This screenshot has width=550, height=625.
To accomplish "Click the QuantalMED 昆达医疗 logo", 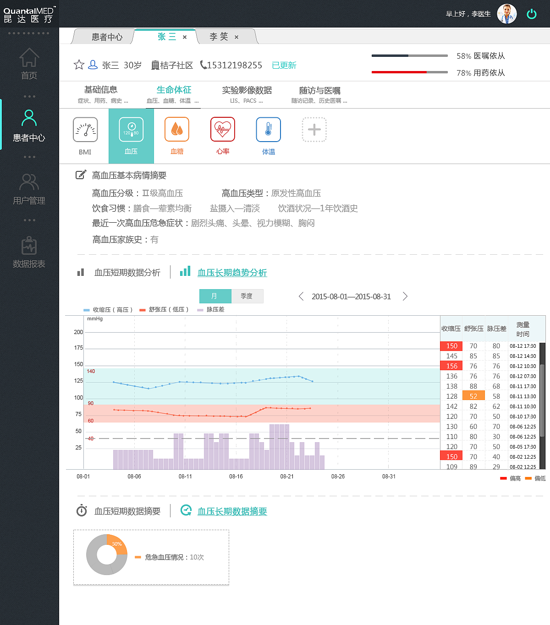I will click(x=29, y=15).
